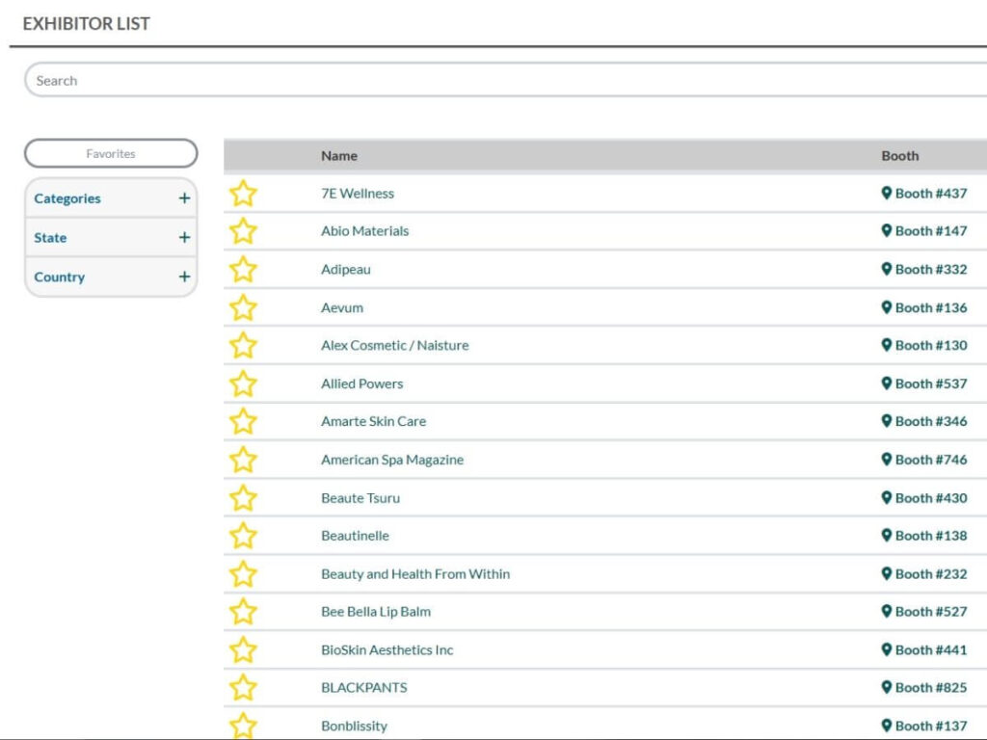Screen dimensions: 987x740
Task: Click the Booth #136 text
Action: pyautogui.click(x=931, y=307)
